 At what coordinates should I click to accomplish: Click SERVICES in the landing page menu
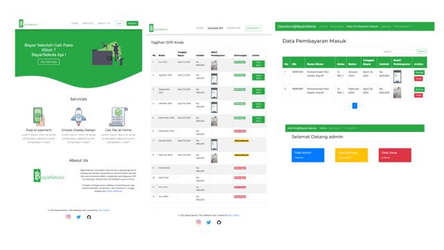pos(88,23)
